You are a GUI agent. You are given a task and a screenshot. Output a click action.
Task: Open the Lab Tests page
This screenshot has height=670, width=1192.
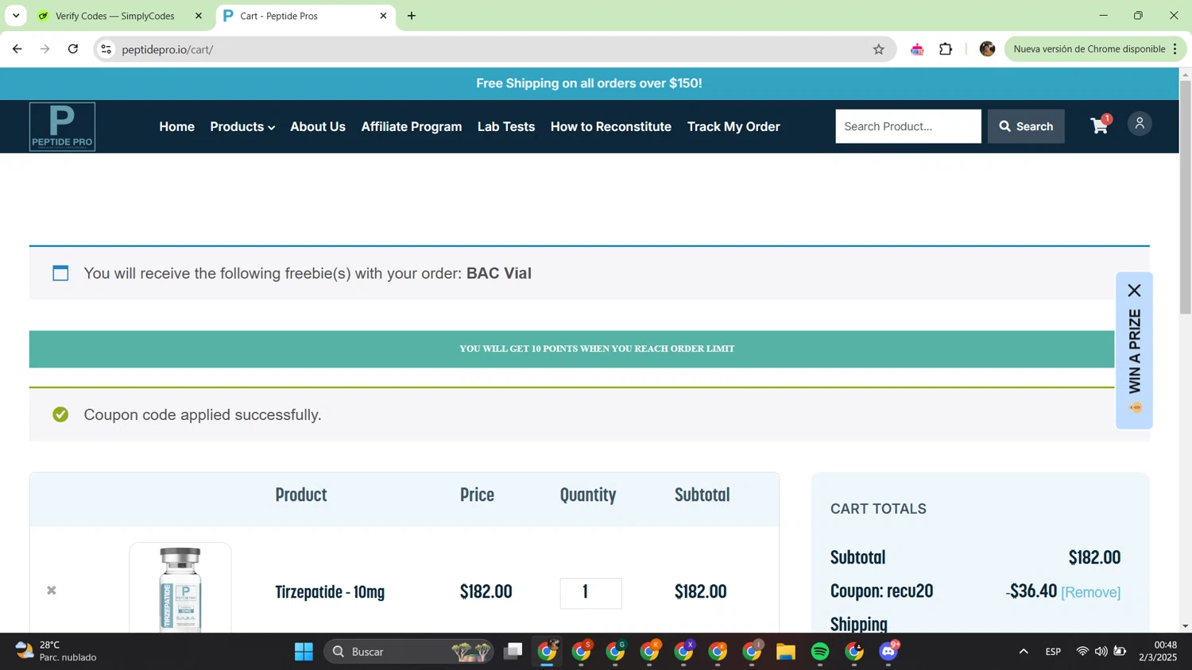[506, 126]
